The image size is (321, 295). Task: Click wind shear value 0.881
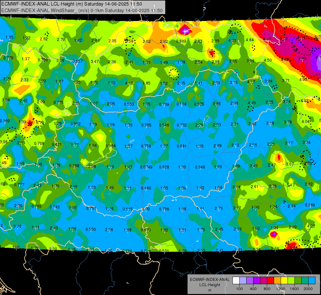coord(182,146)
